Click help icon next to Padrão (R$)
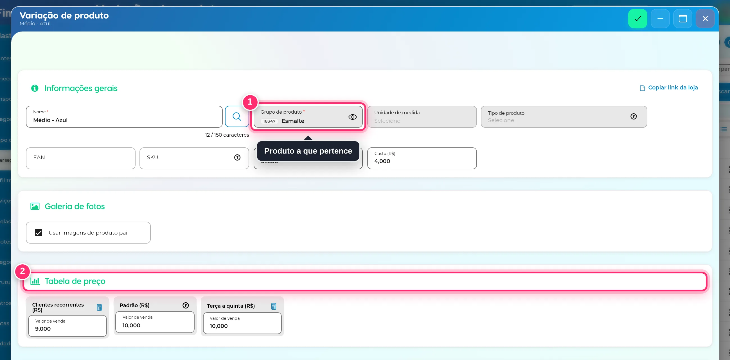 click(x=185, y=305)
